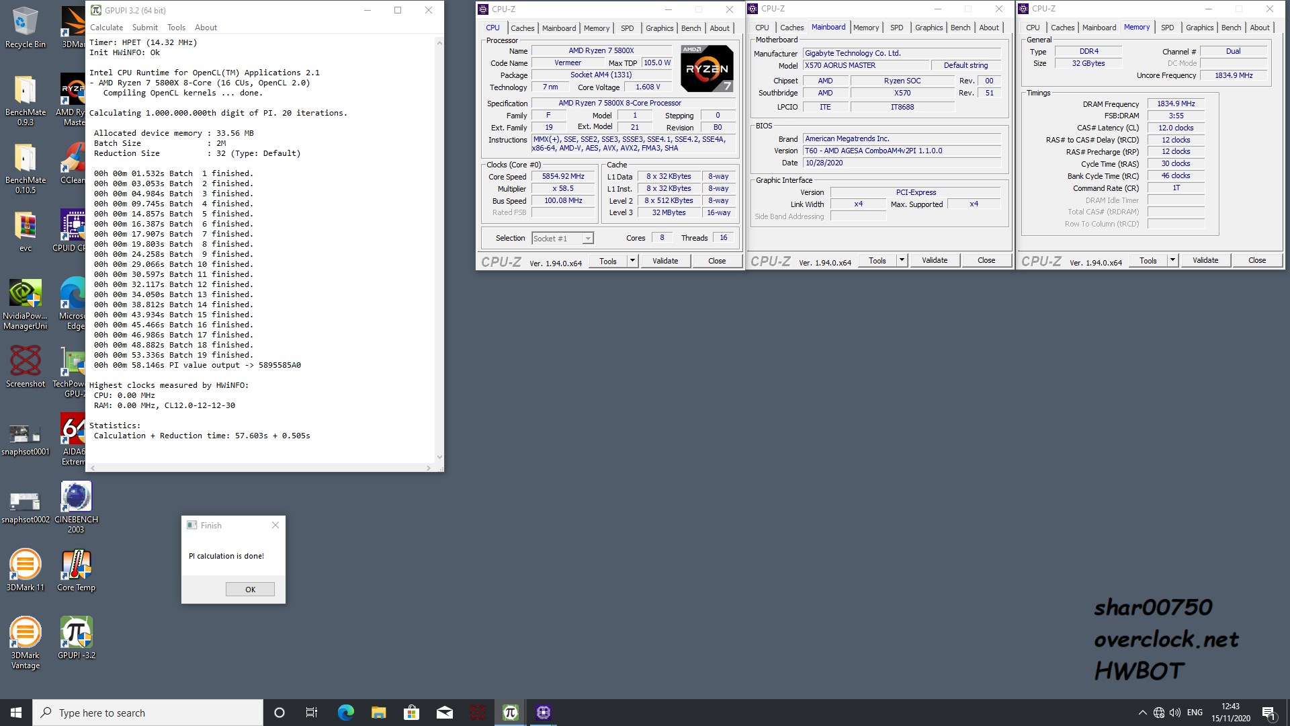Screen dimensions: 1290x726
Task: Open the volume control in system tray
Action: [x=1174, y=713]
